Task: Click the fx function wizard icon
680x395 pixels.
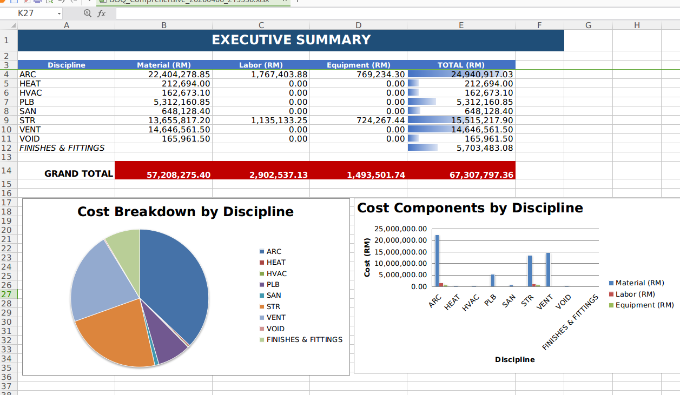Action: pyautogui.click(x=101, y=14)
